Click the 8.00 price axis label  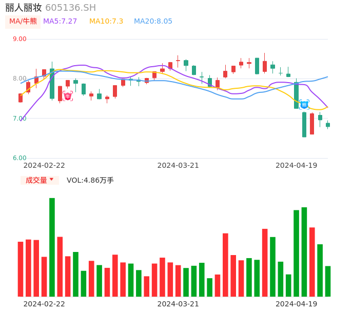19,79
